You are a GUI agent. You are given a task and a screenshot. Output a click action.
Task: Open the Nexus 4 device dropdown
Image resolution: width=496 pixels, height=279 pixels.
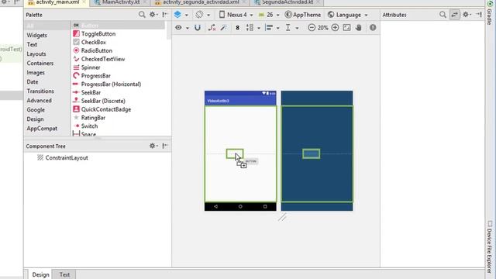click(236, 15)
